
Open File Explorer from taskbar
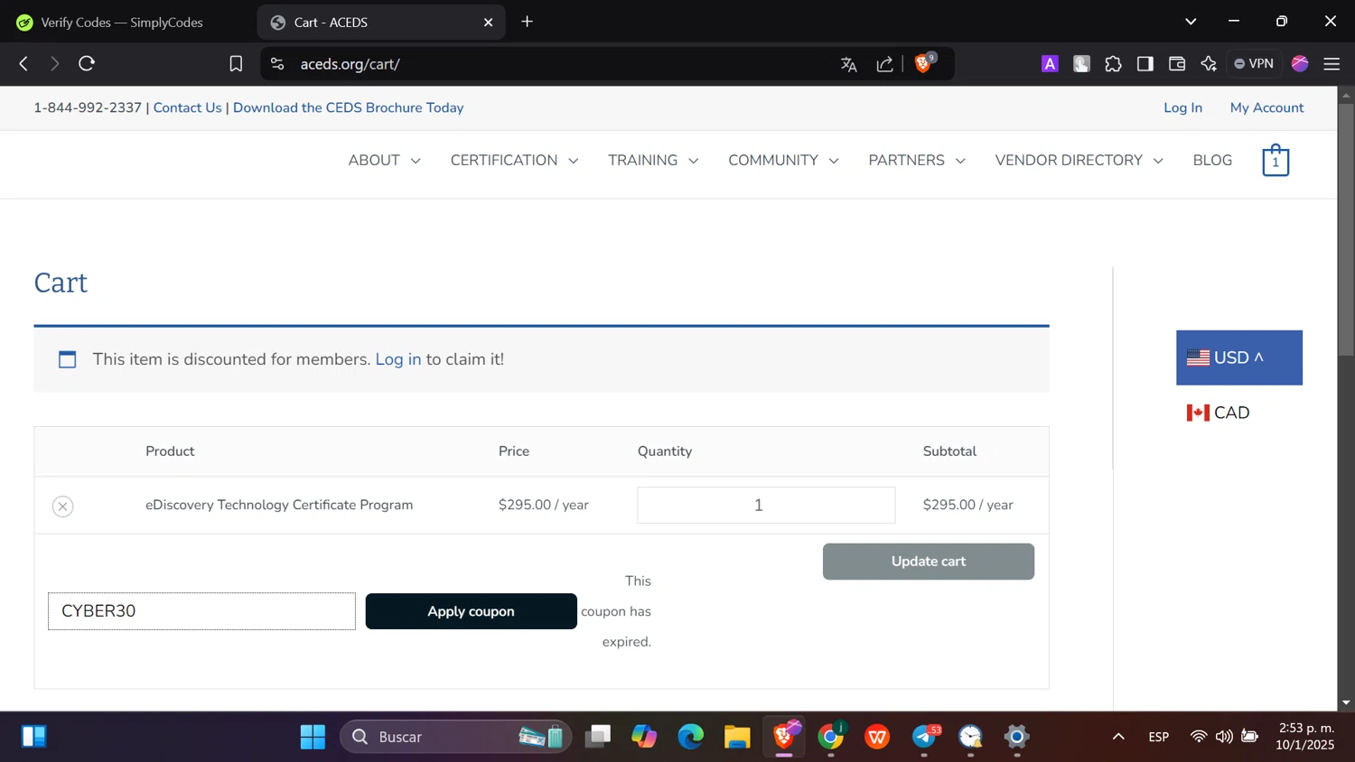pos(737,737)
